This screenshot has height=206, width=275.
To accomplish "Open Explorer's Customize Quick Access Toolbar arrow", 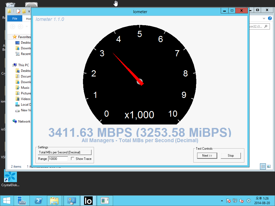I will coord(29,12).
